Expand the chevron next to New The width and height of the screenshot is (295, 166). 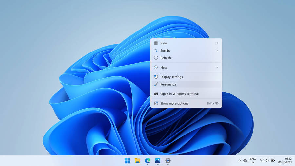coord(217,67)
